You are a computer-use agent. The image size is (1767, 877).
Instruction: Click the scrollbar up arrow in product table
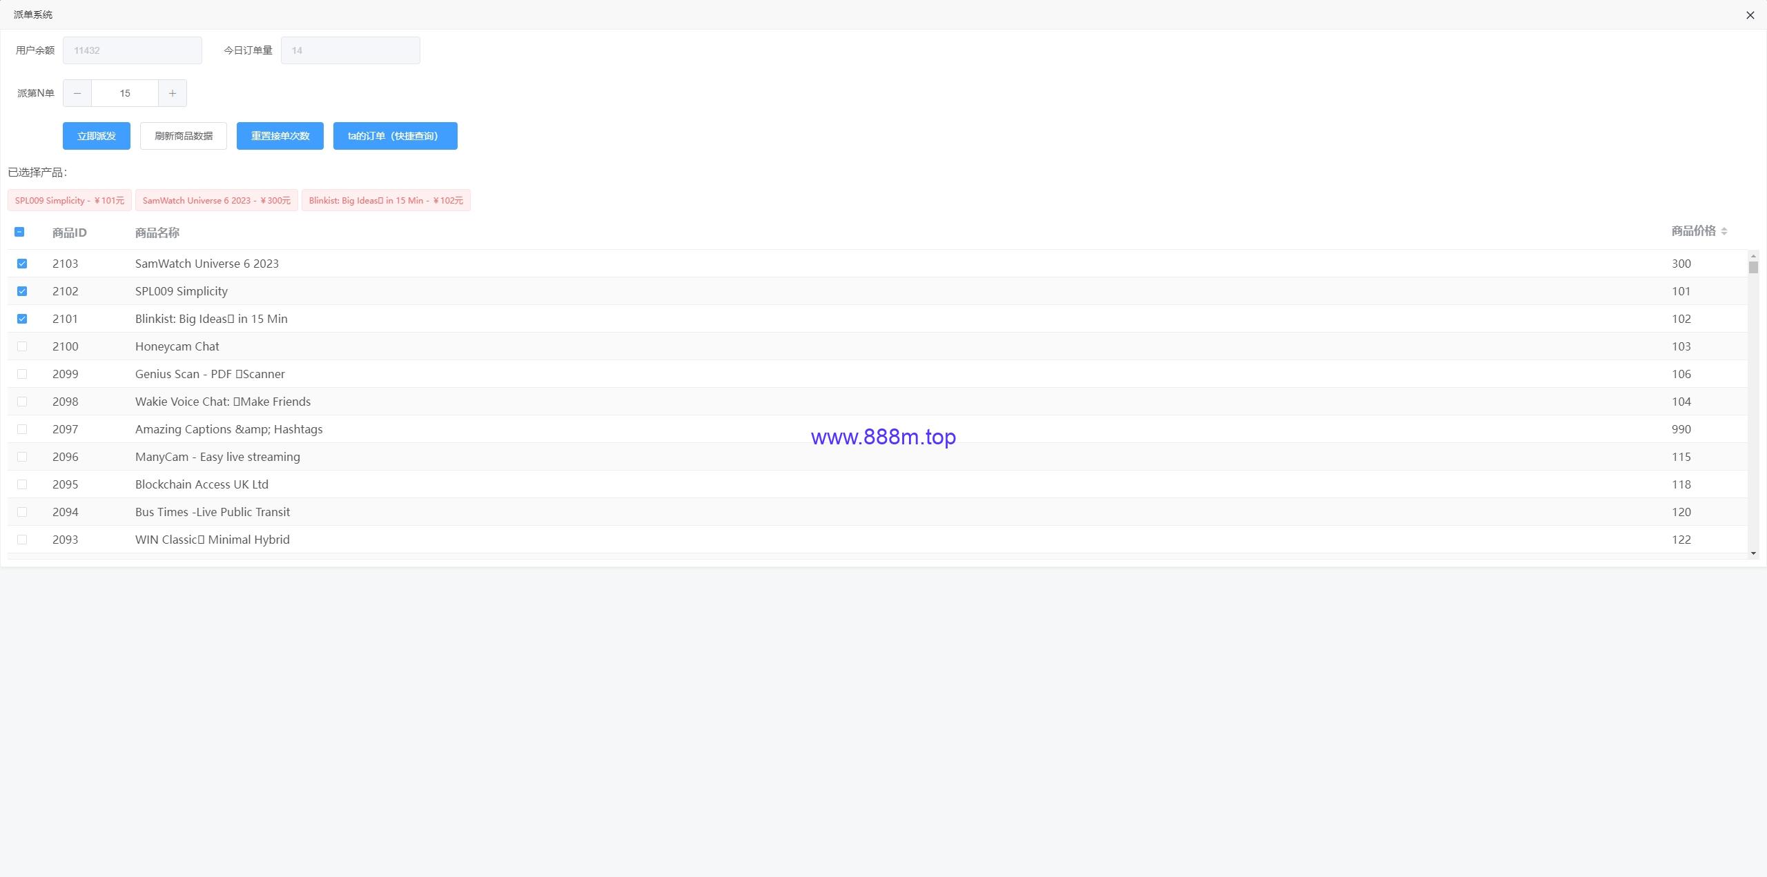(x=1753, y=256)
